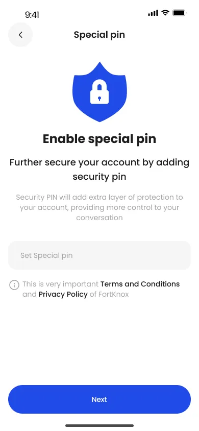Image resolution: width=199 pixels, height=431 pixels.
Task: Tap the battery indicator icon
Action: point(180,13)
